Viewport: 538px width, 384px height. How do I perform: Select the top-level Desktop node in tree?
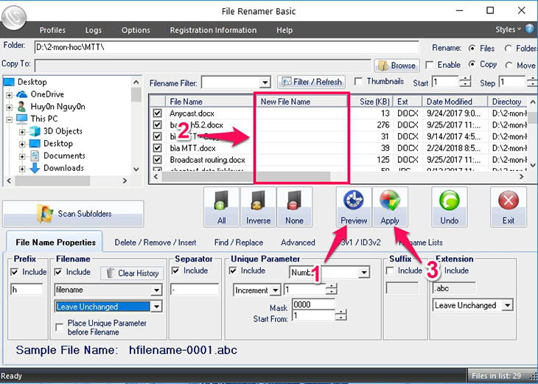[x=32, y=82]
